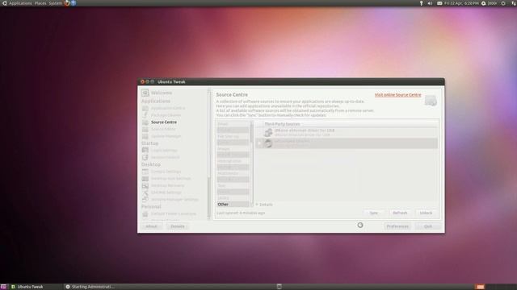Click the ethernet driver source icon
517x290 pixels.
(268, 132)
